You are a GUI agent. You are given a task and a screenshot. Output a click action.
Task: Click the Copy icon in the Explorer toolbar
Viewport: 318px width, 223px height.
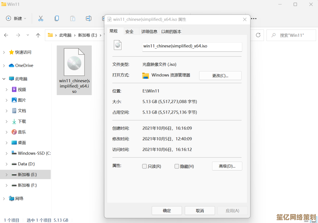pyautogui.click(x=57, y=18)
